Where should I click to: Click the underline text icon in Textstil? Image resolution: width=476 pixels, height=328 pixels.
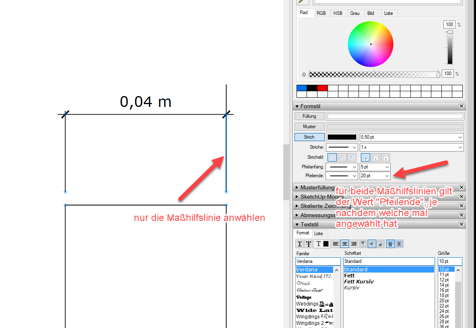tap(300, 244)
